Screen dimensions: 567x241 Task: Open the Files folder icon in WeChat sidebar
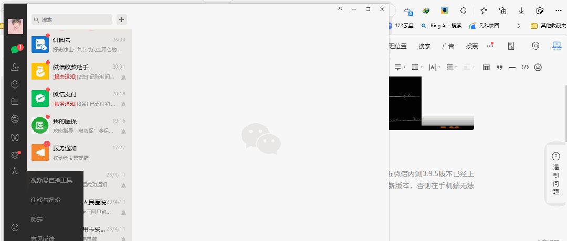point(15,102)
